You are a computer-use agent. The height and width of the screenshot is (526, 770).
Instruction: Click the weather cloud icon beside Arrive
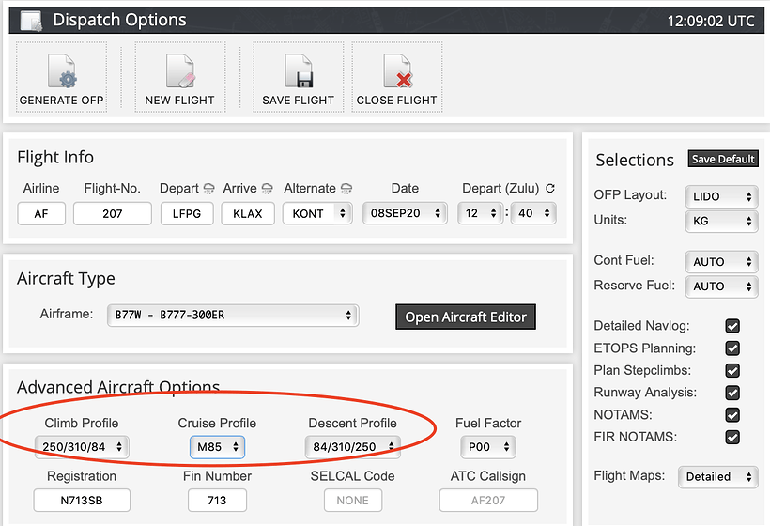(267, 189)
